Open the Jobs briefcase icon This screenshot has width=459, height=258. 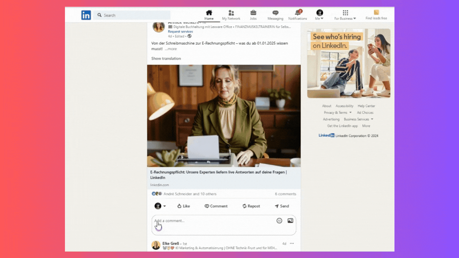pos(253,13)
